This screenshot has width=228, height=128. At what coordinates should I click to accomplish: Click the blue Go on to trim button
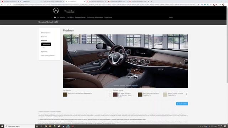182,104
